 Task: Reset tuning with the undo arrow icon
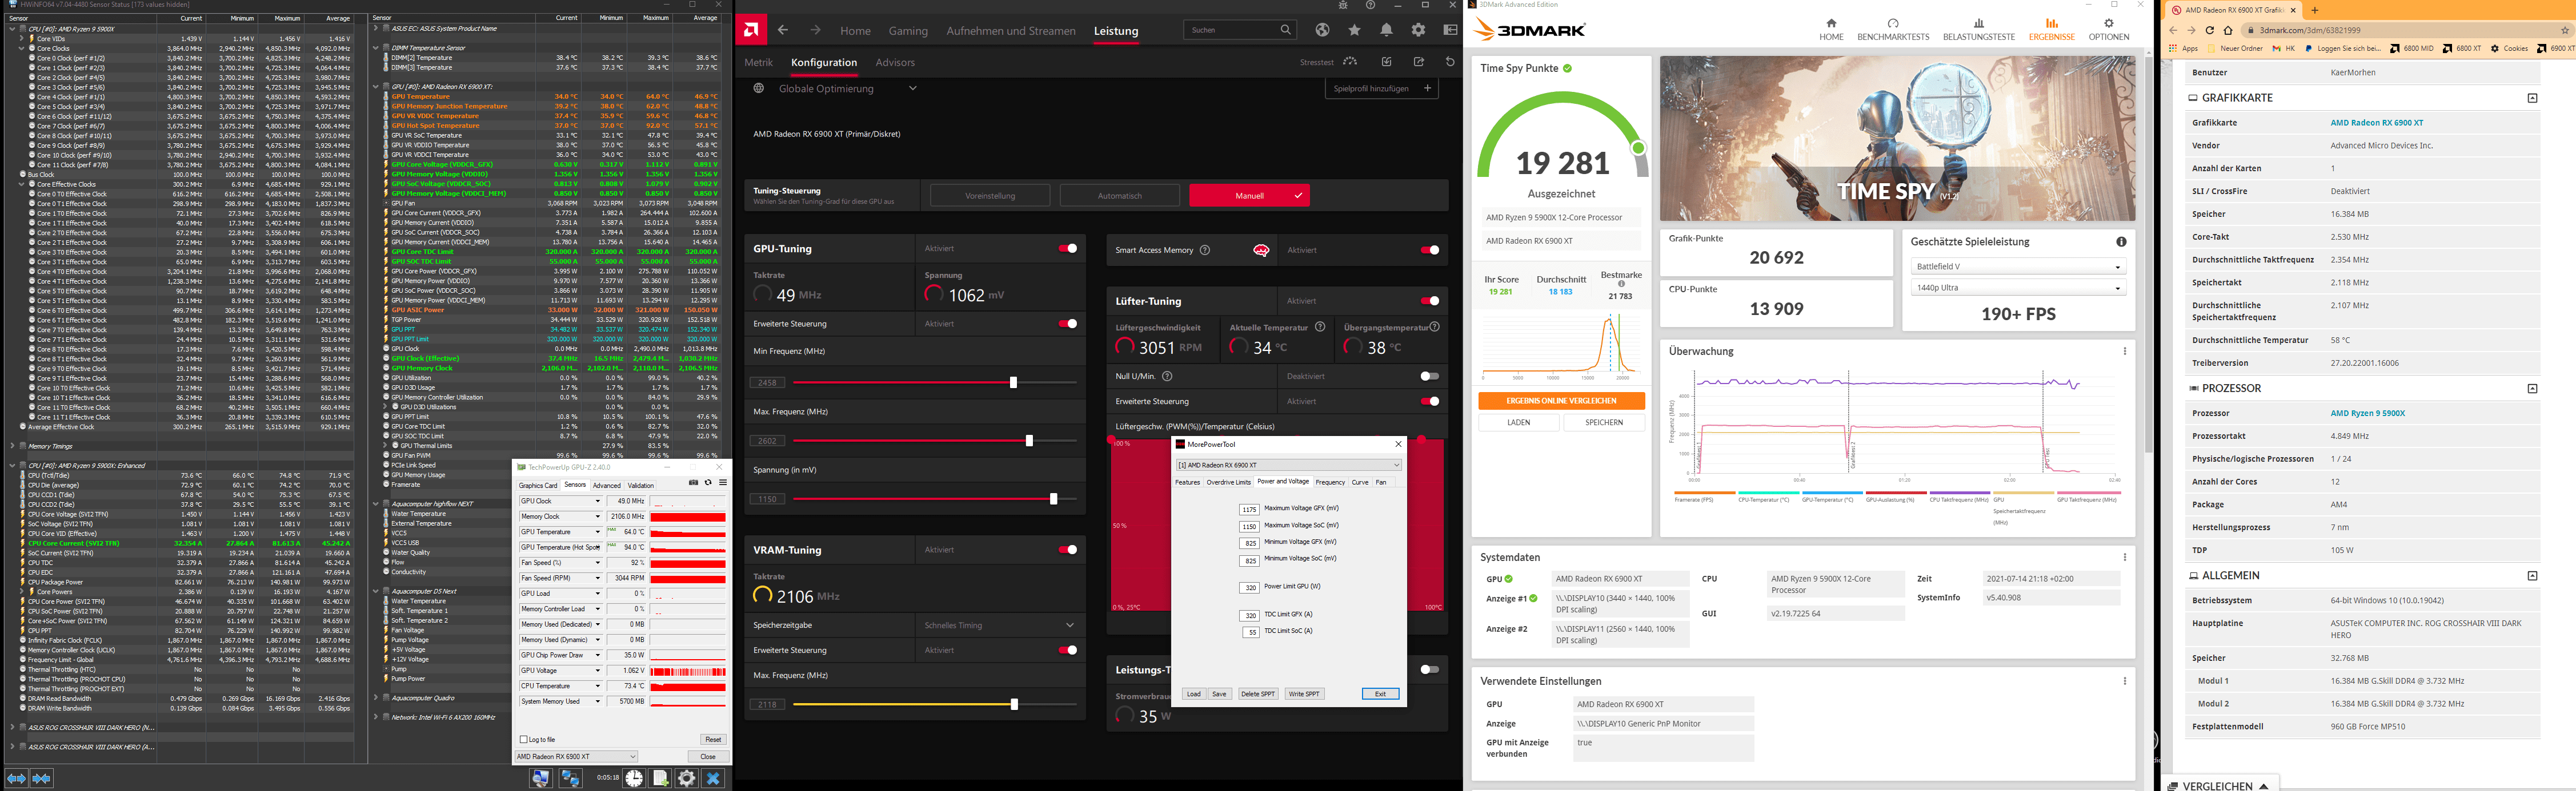(x=1450, y=62)
